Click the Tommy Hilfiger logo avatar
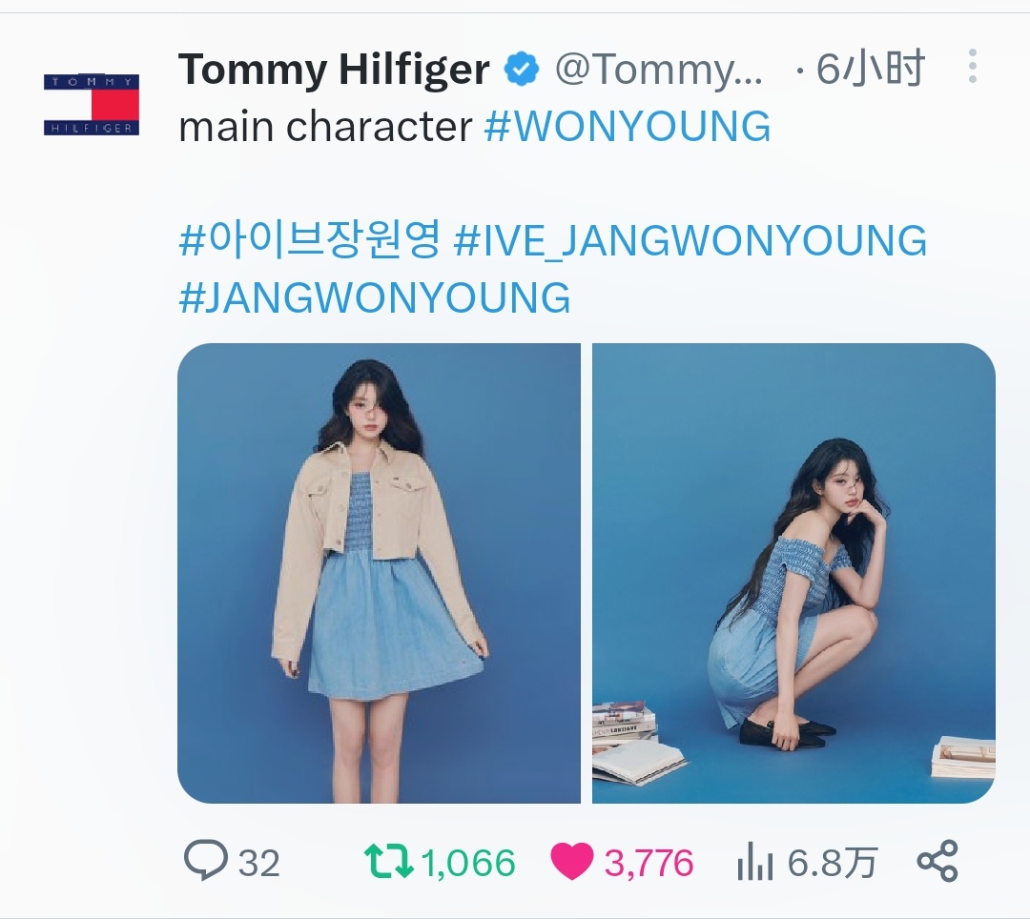The image size is (1030, 919). click(x=92, y=105)
